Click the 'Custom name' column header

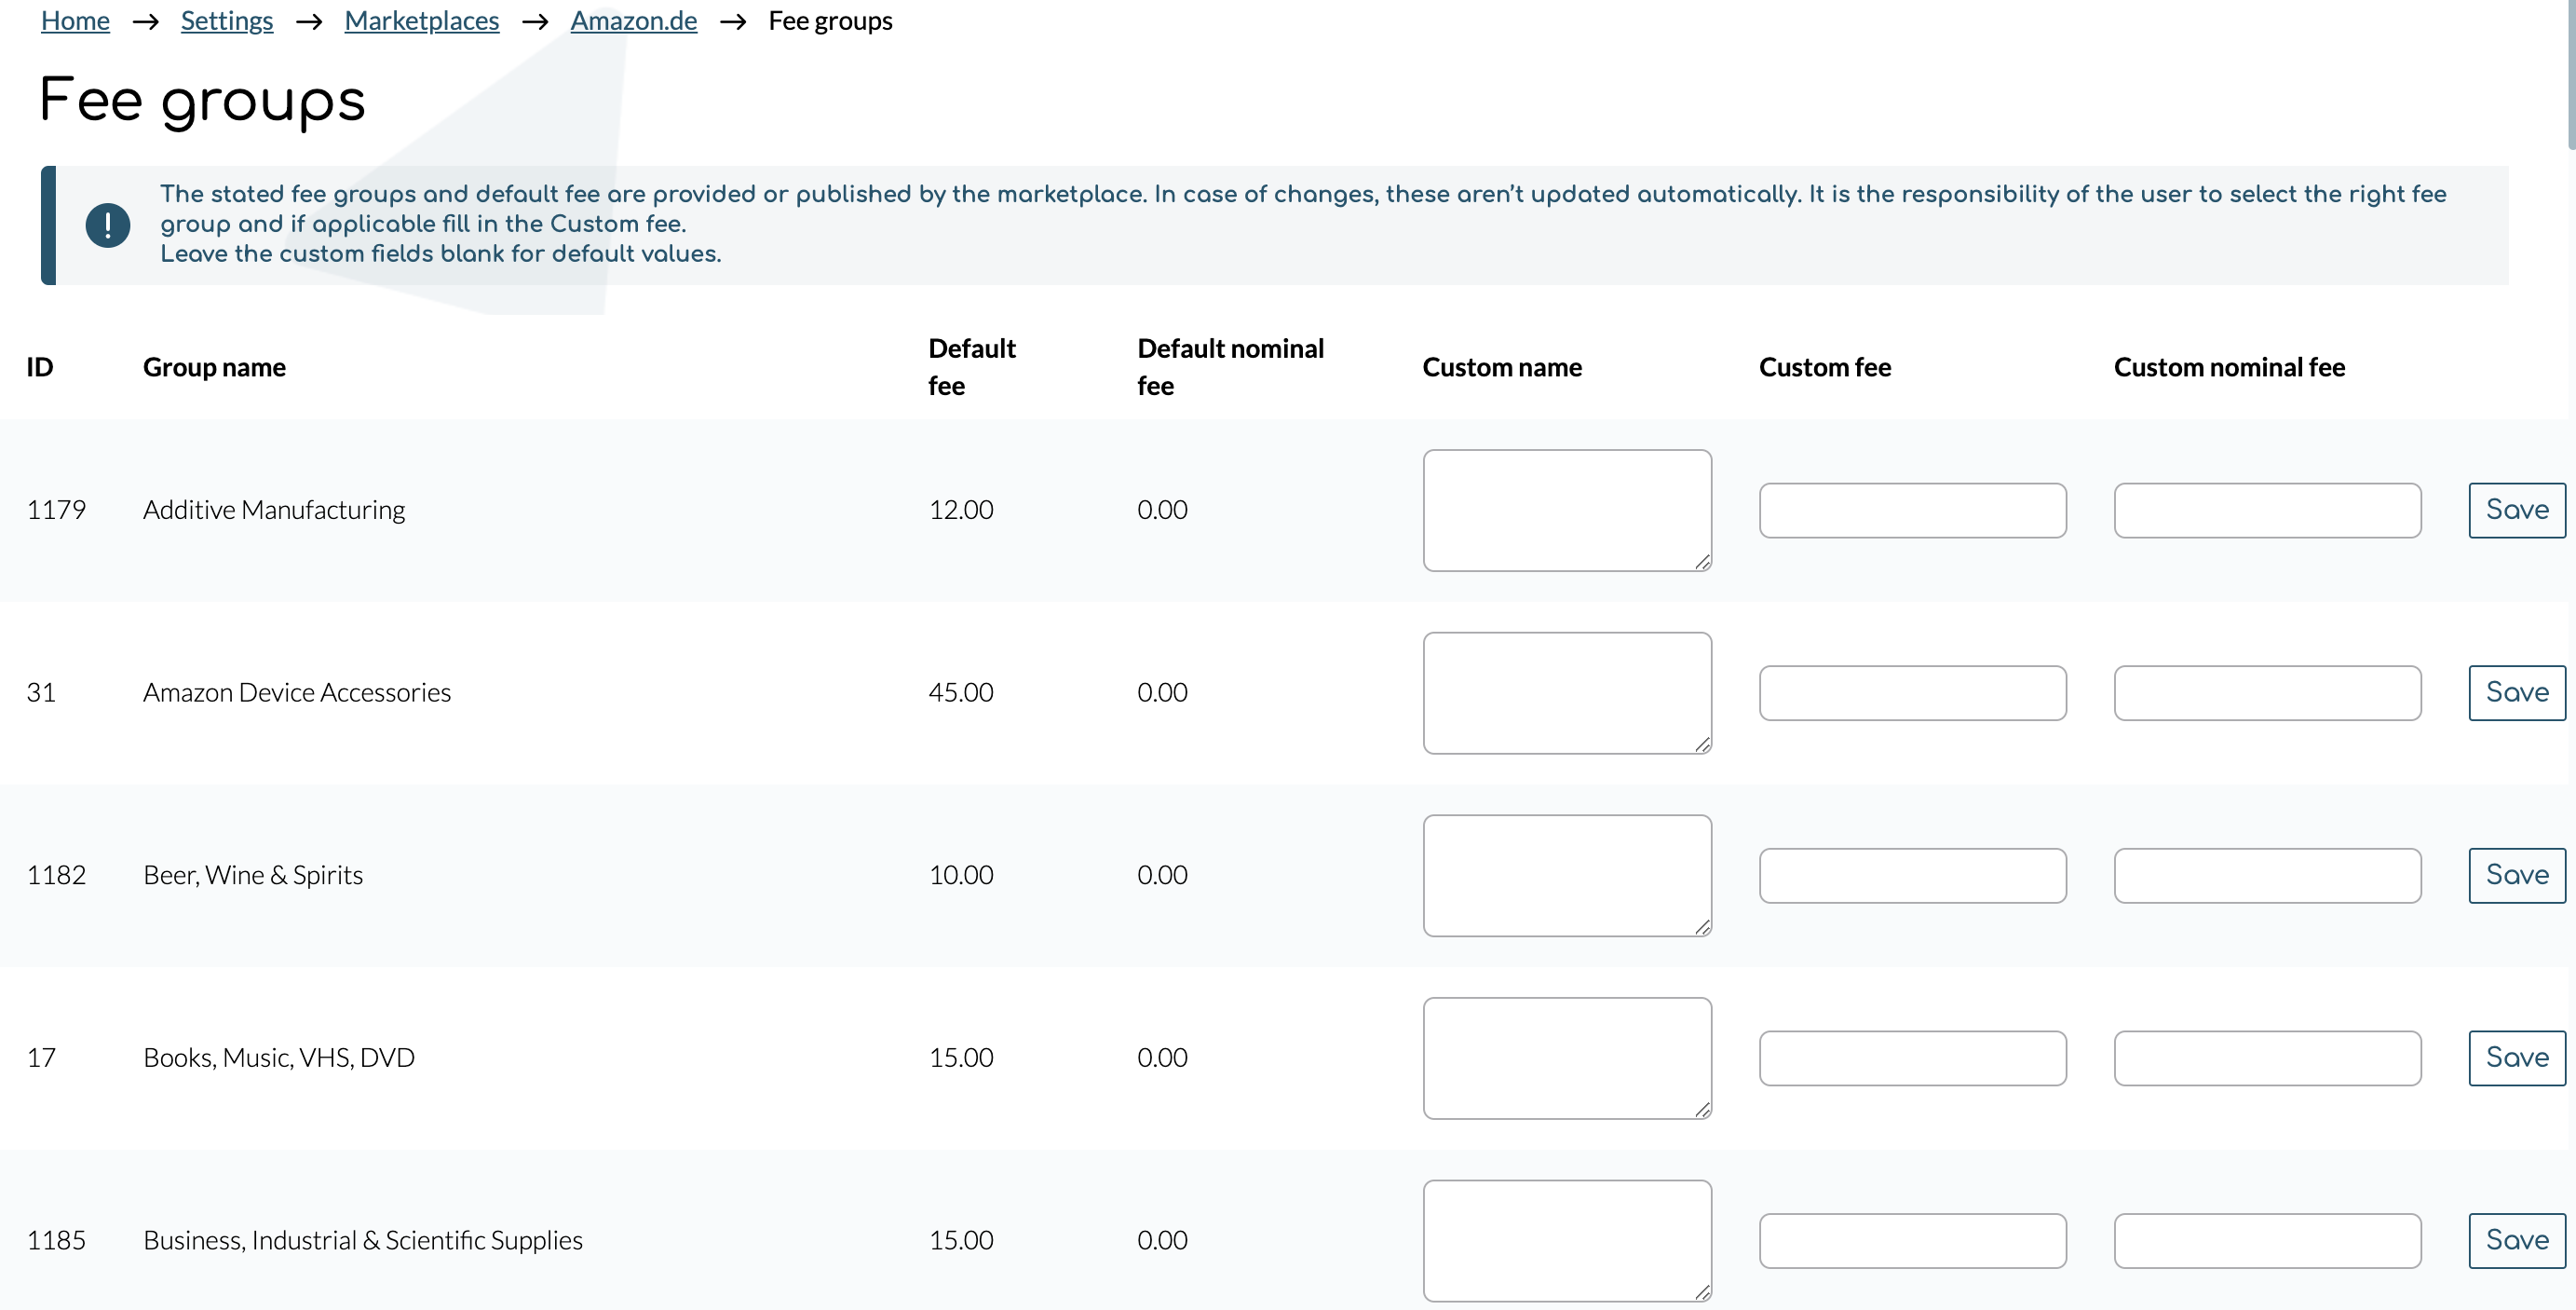[1502, 367]
